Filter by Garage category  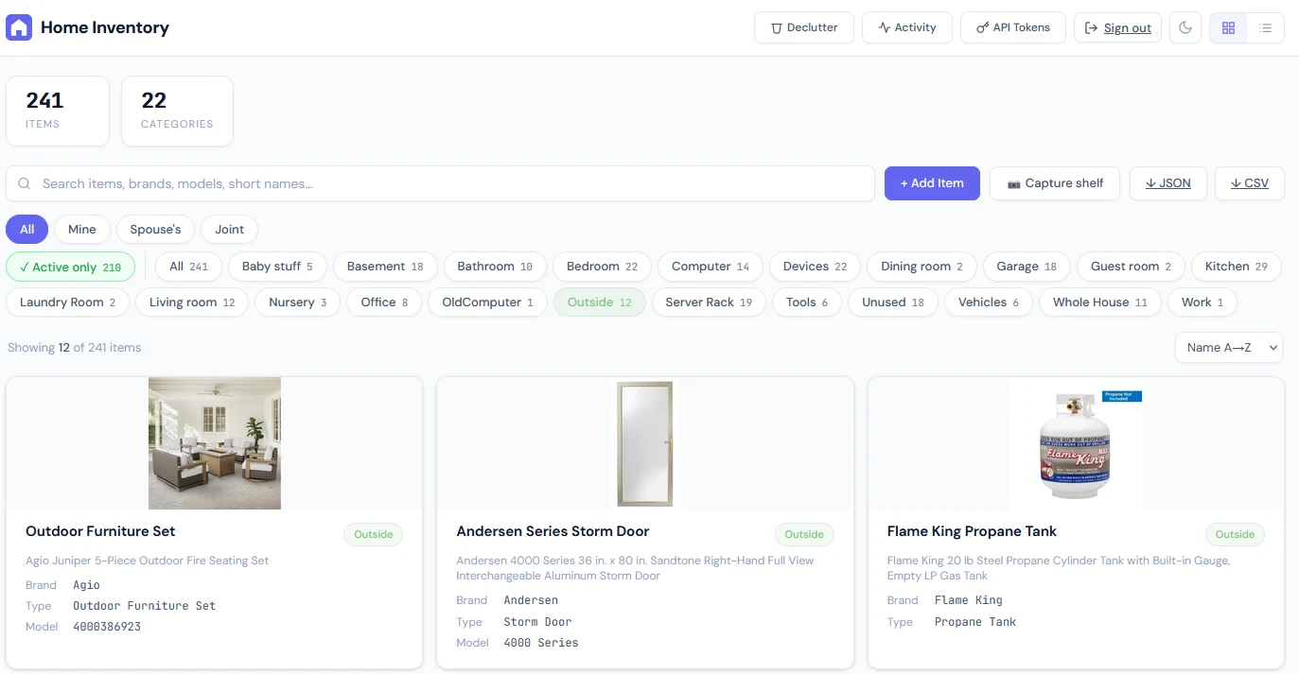click(x=1027, y=267)
